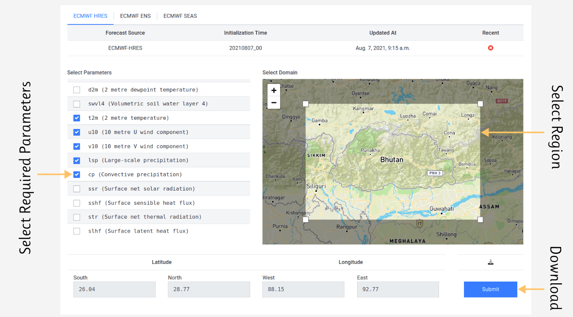Viewport: 573px width, 317px height.
Task: Click the North latitude field
Action: point(209,290)
